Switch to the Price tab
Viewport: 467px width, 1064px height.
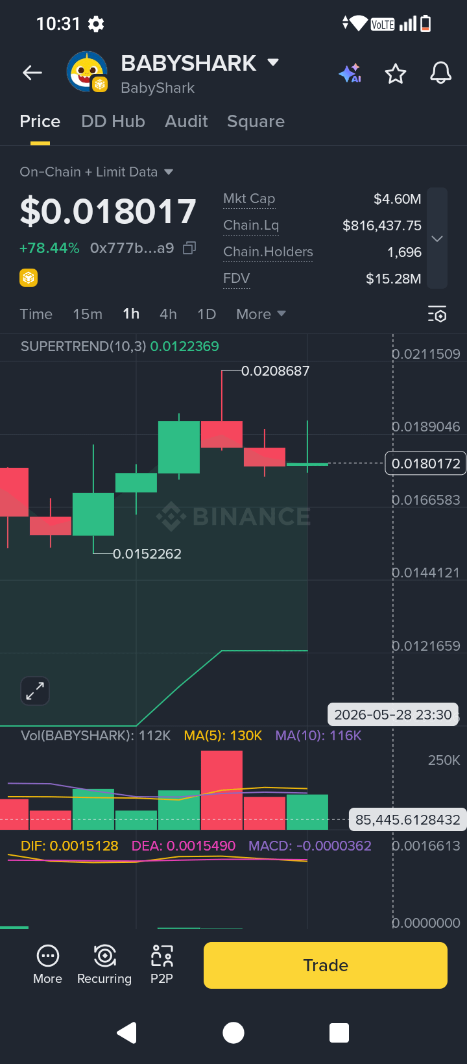pyautogui.click(x=40, y=121)
